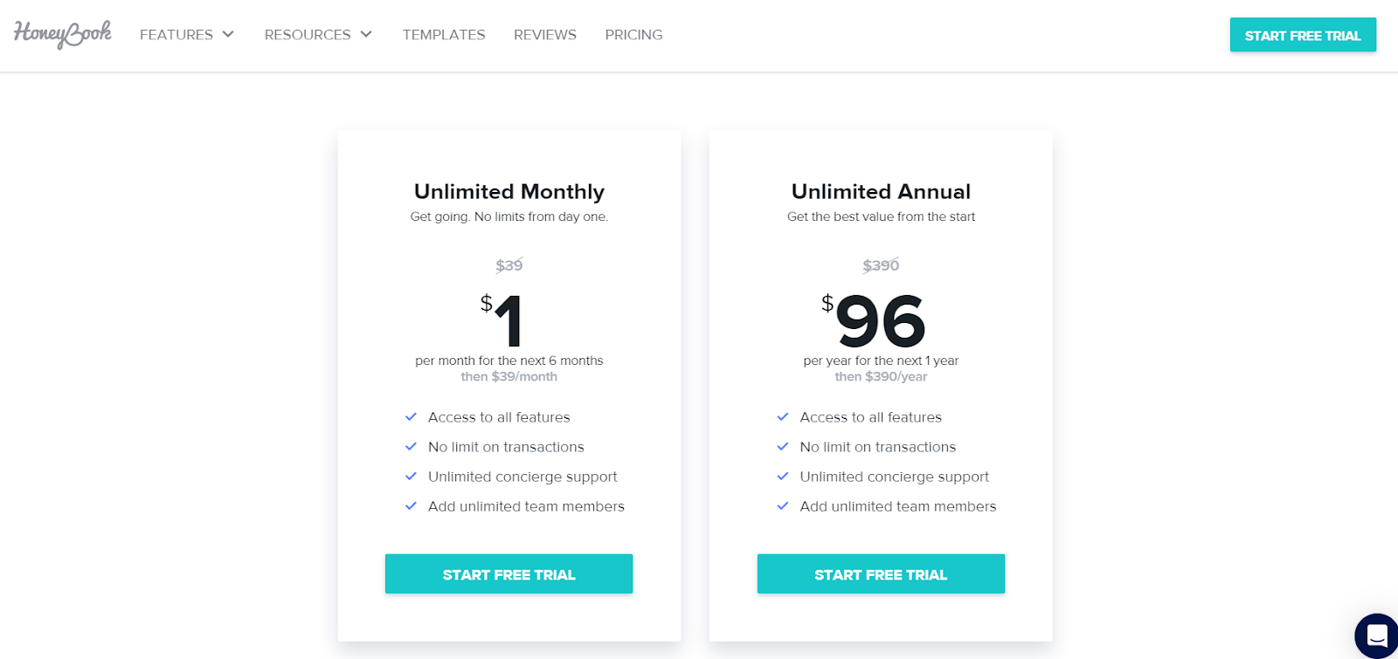
Task: Click checkmark beside Monthly 'No limit on transactions'
Action: tap(411, 447)
